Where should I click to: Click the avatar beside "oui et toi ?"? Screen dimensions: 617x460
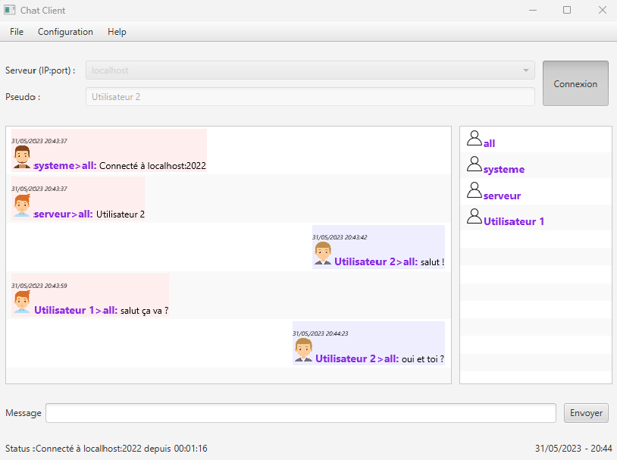(304, 350)
